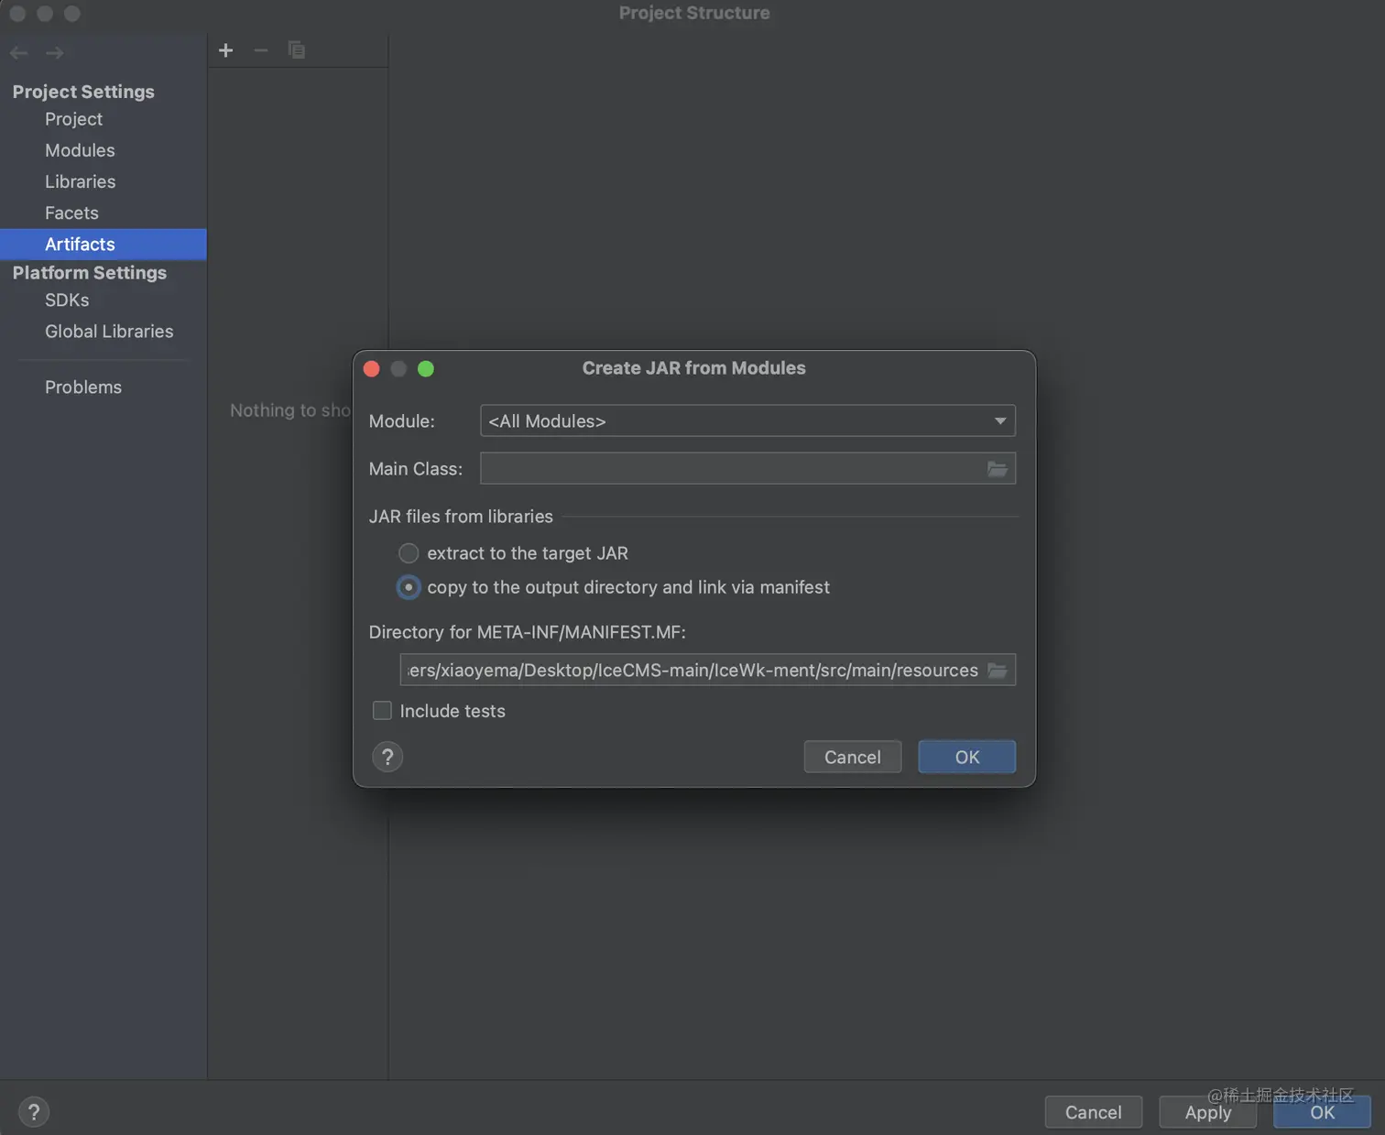This screenshot has height=1135, width=1385.
Task: Go to the Libraries section
Action: [x=80, y=181]
